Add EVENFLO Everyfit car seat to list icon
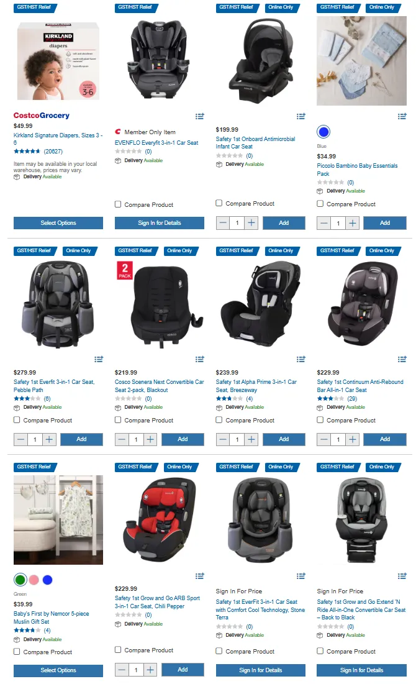The width and height of the screenshot is (416, 684). [200, 116]
